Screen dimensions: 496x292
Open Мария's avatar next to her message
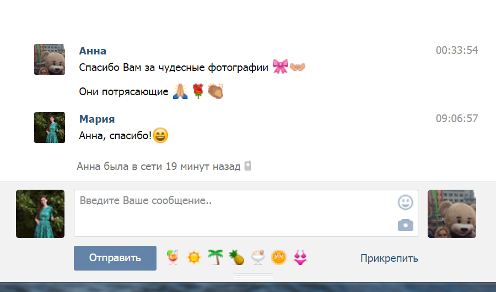tap(50, 128)
